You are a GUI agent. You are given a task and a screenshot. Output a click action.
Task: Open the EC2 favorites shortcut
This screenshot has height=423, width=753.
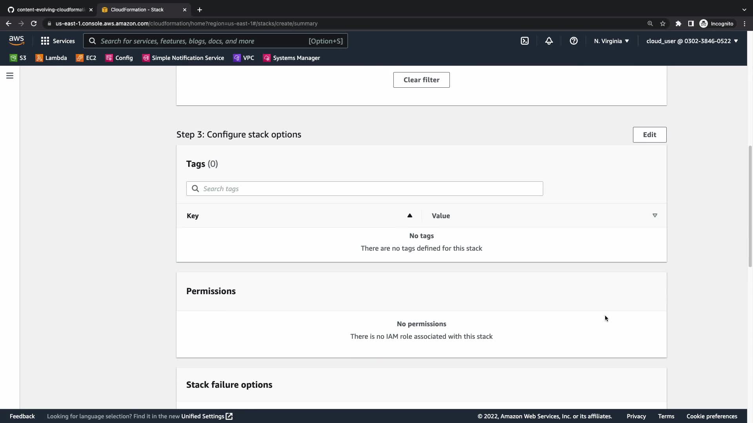point(86,58)
